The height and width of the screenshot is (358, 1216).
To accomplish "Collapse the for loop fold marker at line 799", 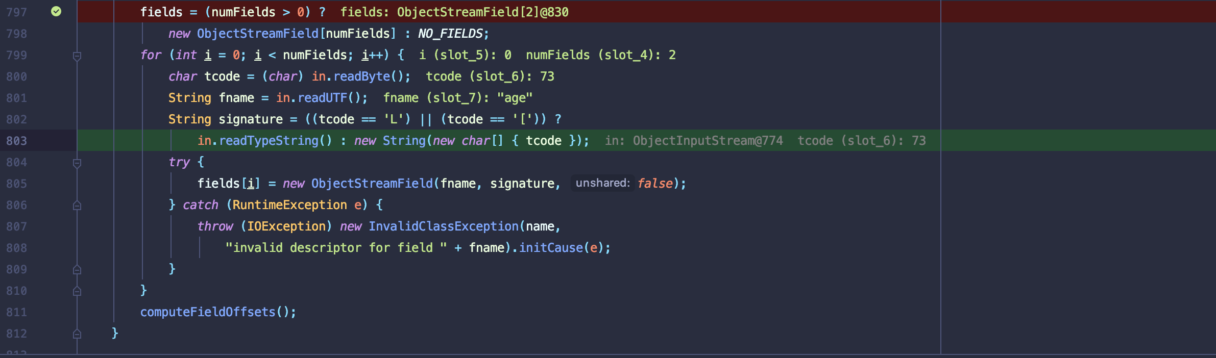I will (77, 56).
